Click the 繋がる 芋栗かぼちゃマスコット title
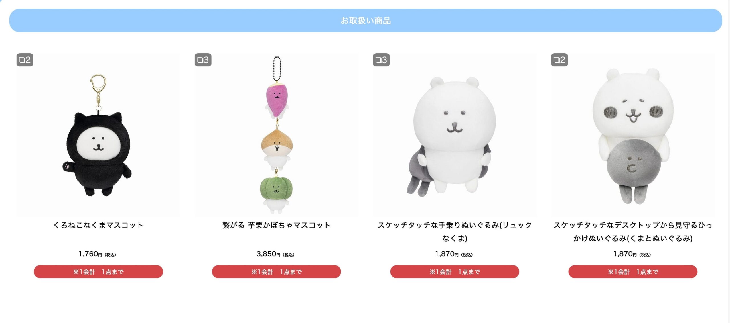The height and width of the screenshot is (323, 730). [x=276, y=225]
